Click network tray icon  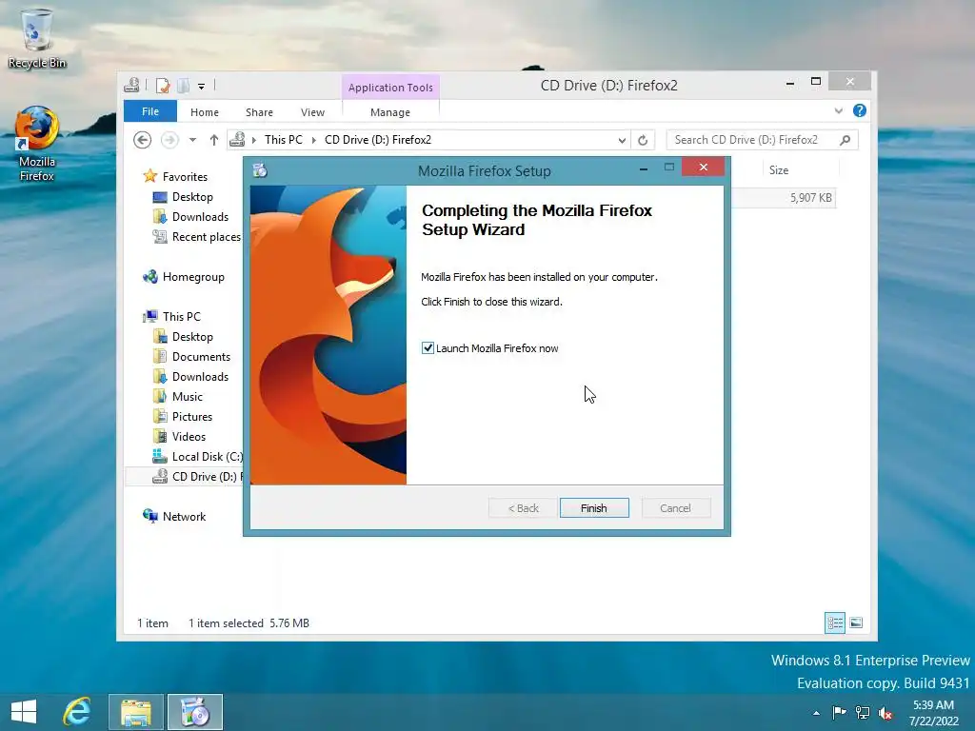click(x=863, y=712)
